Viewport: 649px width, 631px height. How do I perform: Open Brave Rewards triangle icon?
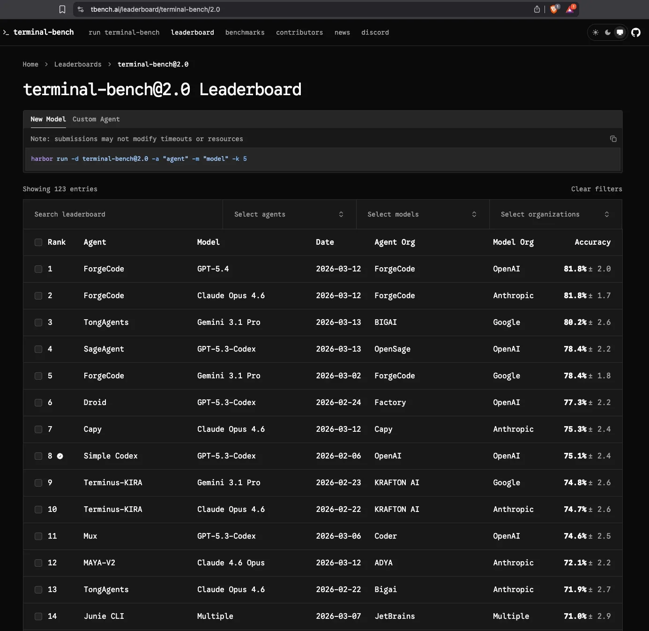click(570, 9)
